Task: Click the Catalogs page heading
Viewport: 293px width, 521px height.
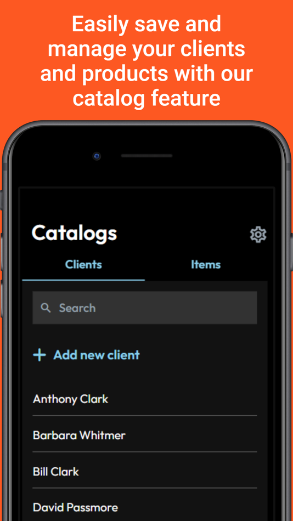Action: click(x=74, y=233)
